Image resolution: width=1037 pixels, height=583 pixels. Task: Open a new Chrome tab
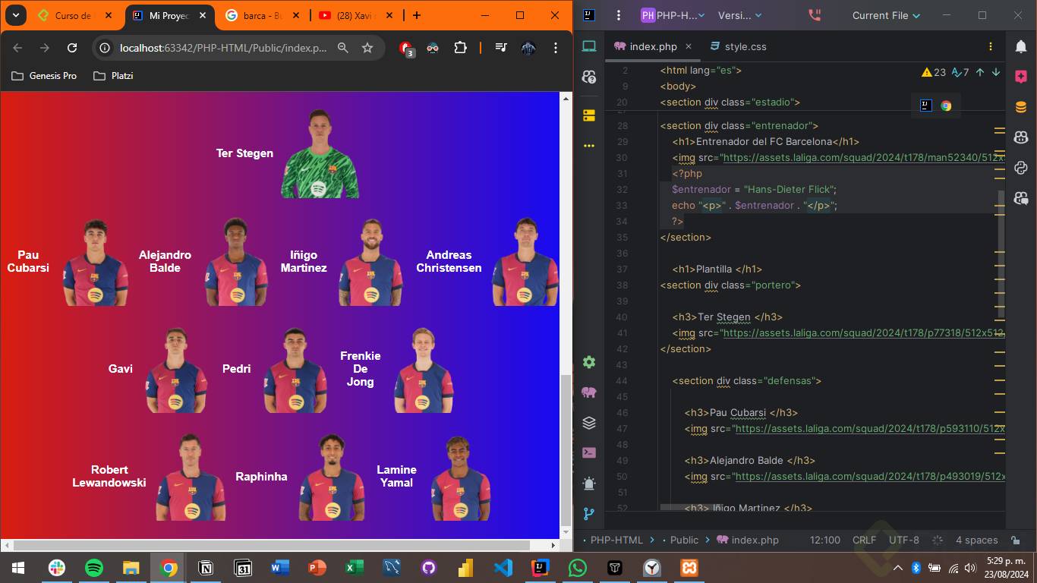(x=416, y=15)
